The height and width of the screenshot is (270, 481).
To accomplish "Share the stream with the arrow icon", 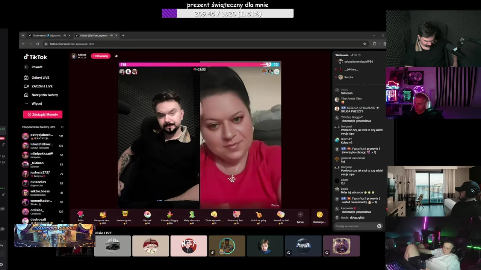I will (x=116, y=56).
